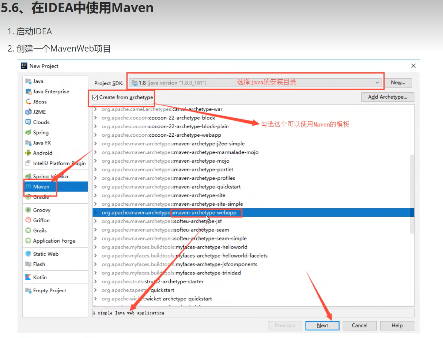Click the New SDK button
The width and height of the screenshot is (443, 338).
[398, 83]
